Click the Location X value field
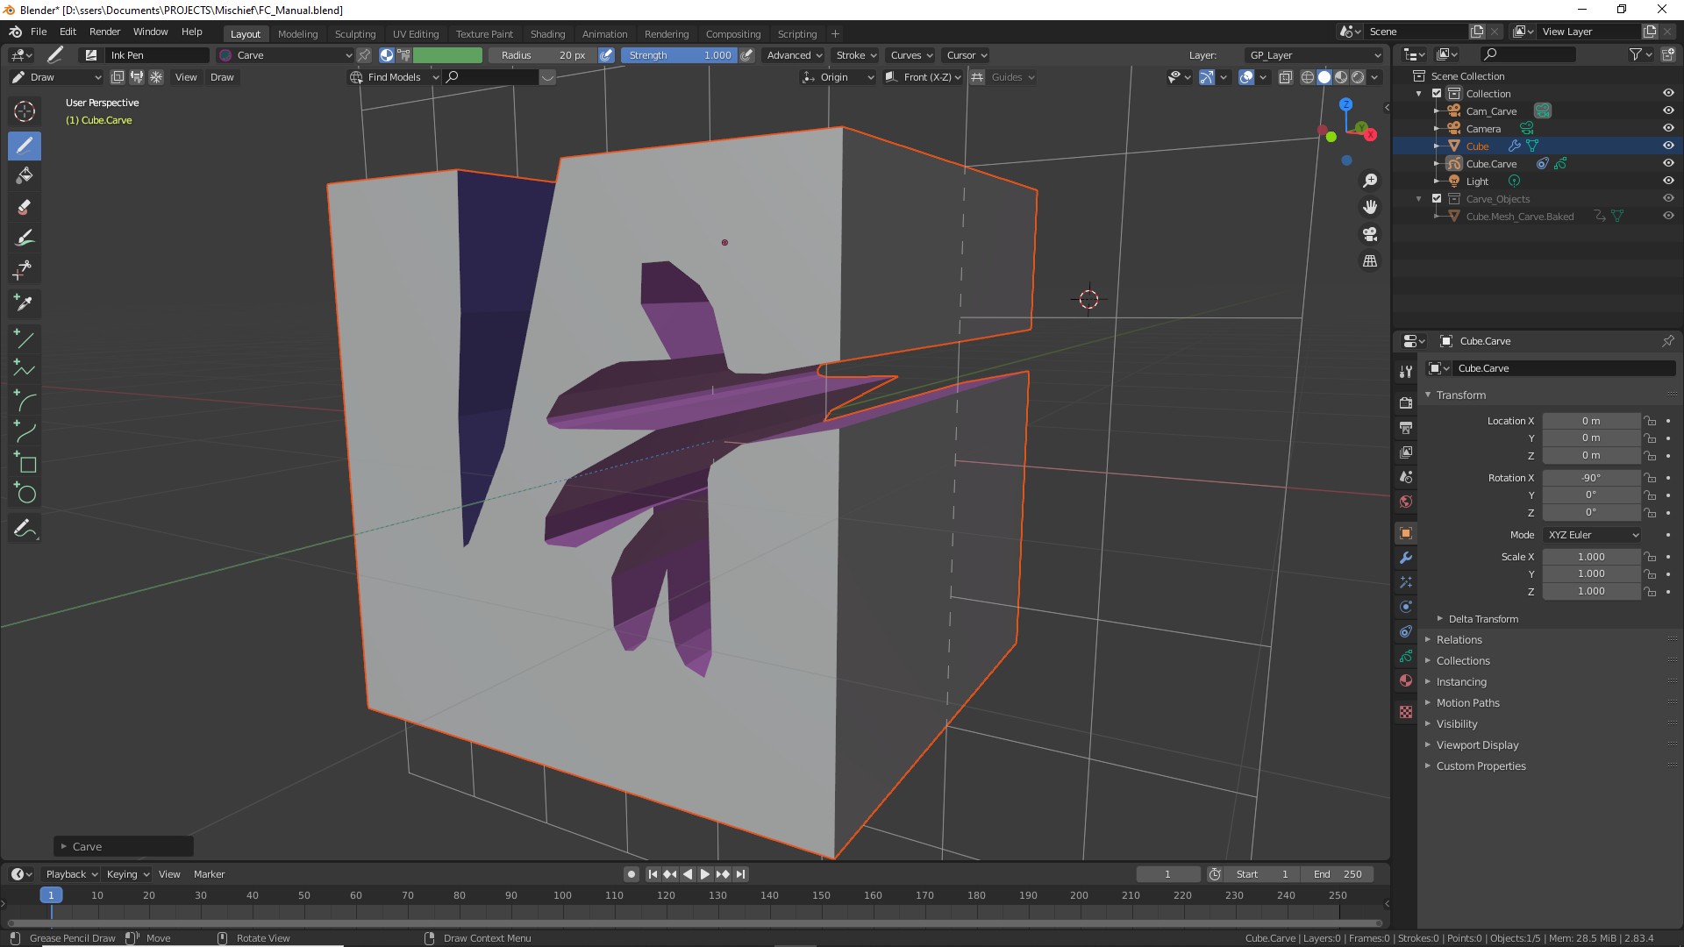 pos(1590,421)
